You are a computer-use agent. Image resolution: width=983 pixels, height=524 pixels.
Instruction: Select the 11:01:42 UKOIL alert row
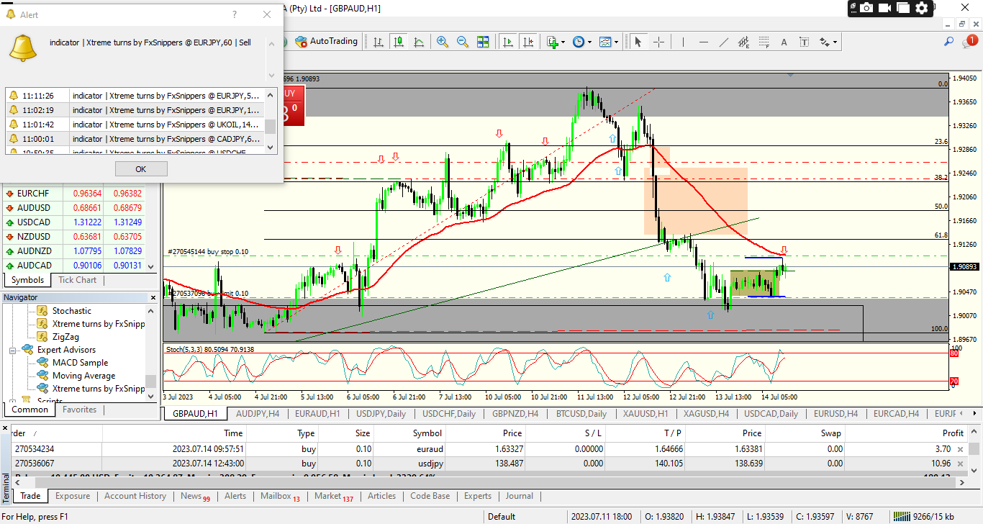(x=135, y=124)
